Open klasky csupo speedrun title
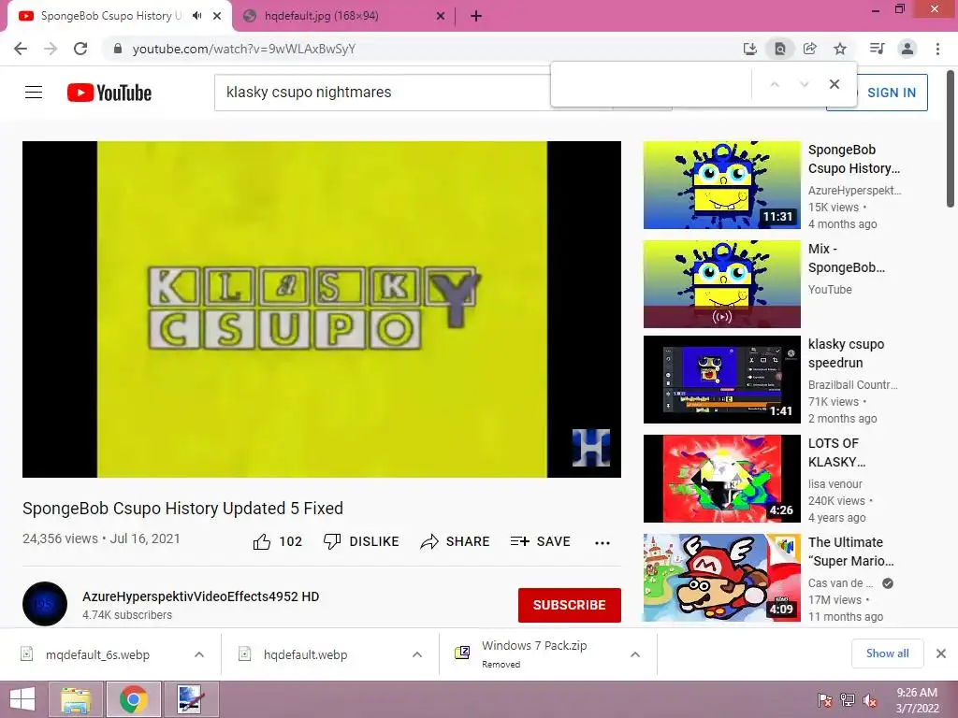This screenshot has height=718, width=958. pos(846,353)
